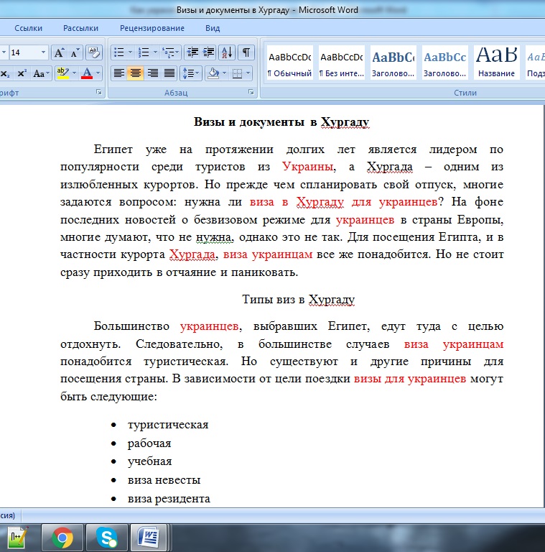Click the bullet item 'виза резидента'
This screenshot has width=545, height=552.
point(169,499)
